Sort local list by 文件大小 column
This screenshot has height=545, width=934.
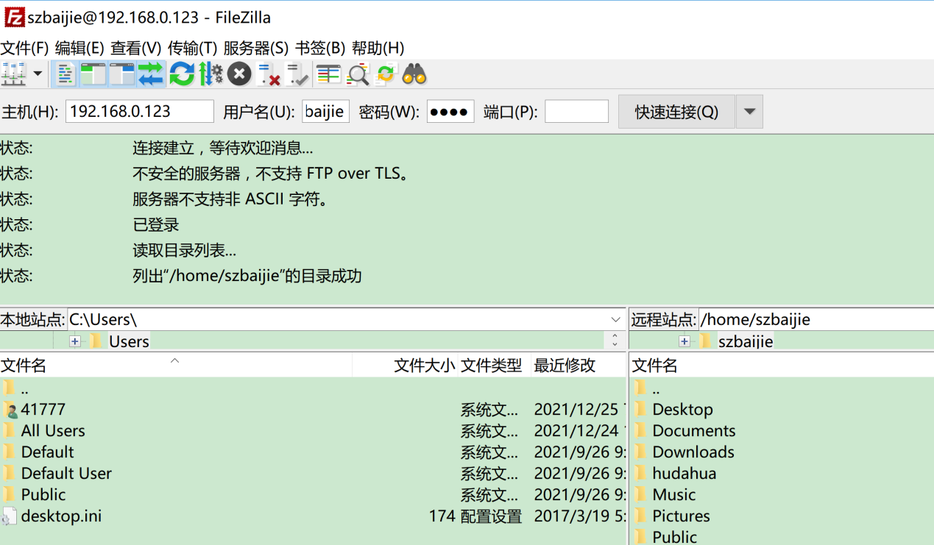click(405, 366)
